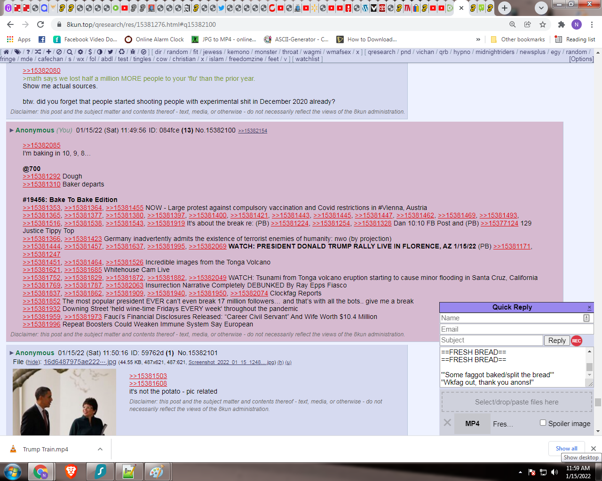This screenshot has height=481, width=602.
Task: Click the (hide) file link
Action: click(x=32, y=362)
